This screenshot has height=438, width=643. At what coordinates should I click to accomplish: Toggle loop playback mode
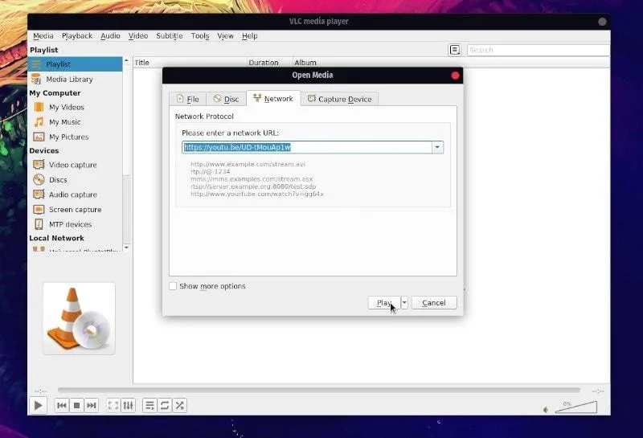coord(165,406)
